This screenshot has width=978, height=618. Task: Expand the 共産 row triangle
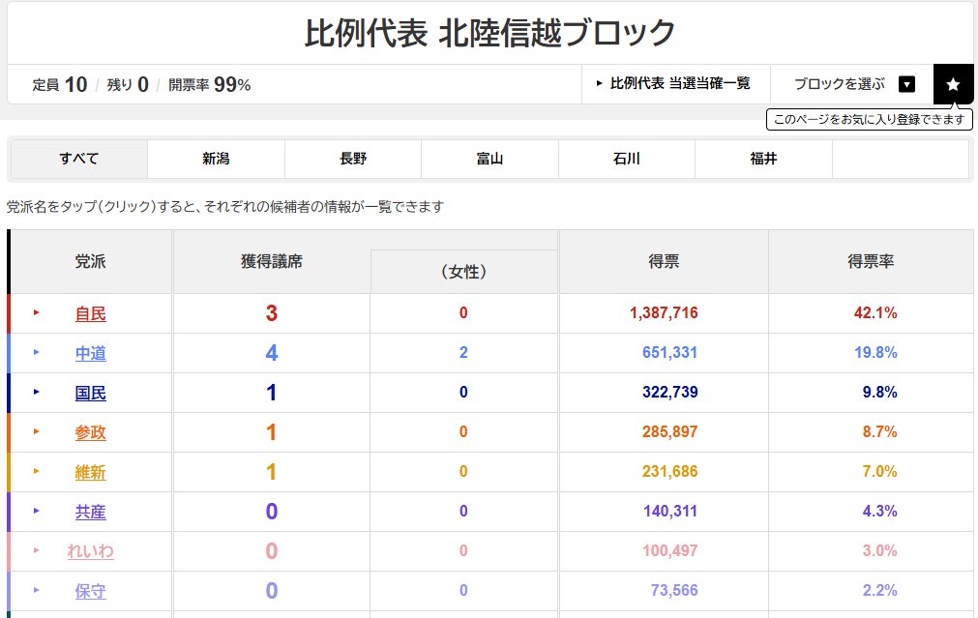point(36,511)
